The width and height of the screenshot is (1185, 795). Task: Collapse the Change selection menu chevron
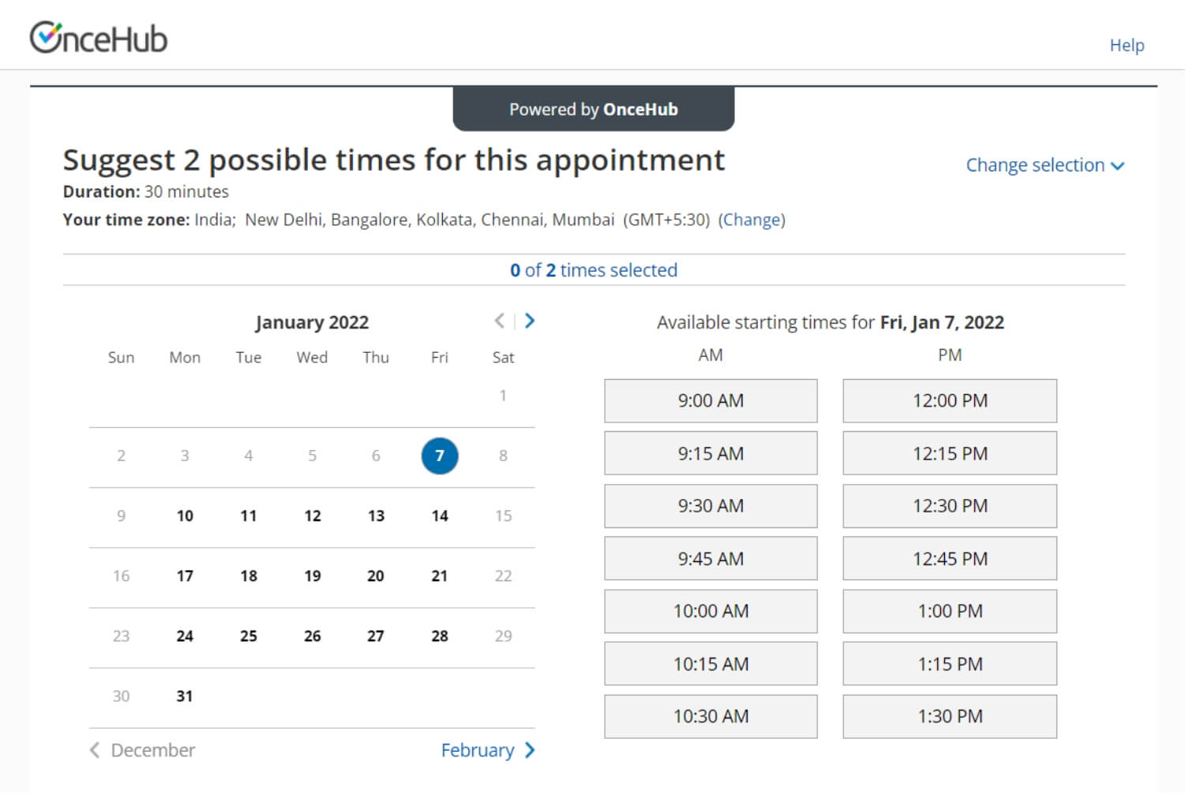[x=1118, y=166]
